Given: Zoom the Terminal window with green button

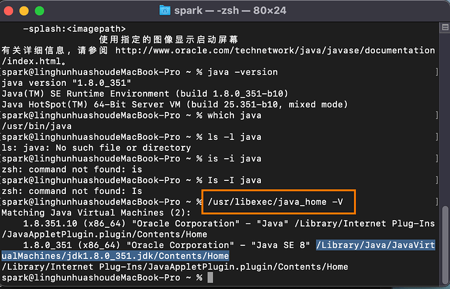Looking at the screenshot, I should 40,10.
